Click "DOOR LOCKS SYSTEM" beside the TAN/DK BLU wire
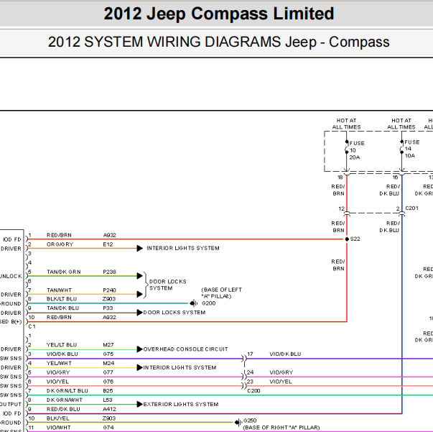The image size is (433, 432). [174, 313]
